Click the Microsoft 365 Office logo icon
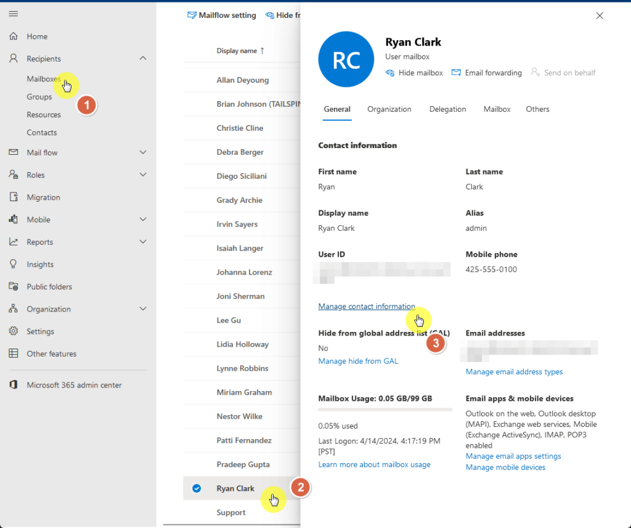Viewport: 631px width, 528px height. point(14,385)
